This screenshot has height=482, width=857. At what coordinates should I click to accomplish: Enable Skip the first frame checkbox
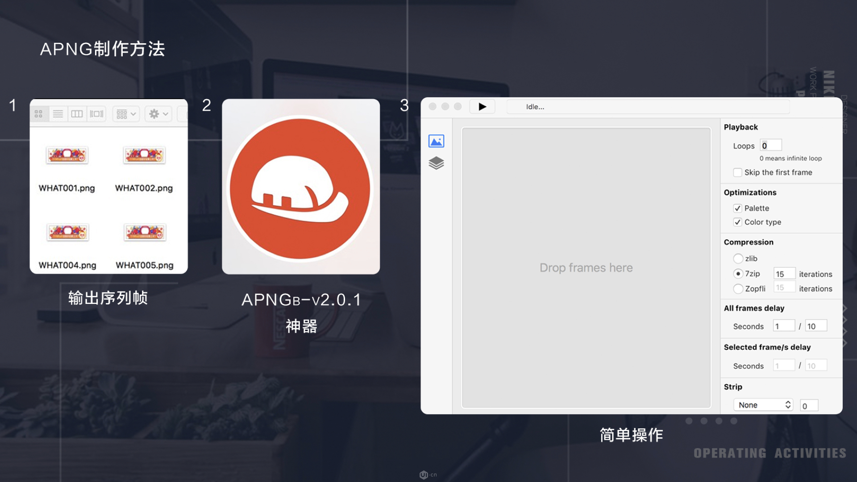pos(737,172)
